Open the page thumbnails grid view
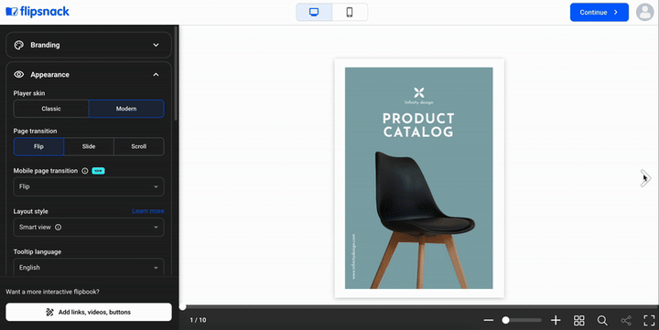The height and width of the screenshot is (330, 659). click(x=579, y=320)
